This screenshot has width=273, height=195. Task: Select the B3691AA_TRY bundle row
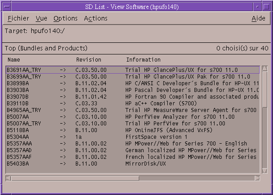click(x=132, y=70)
